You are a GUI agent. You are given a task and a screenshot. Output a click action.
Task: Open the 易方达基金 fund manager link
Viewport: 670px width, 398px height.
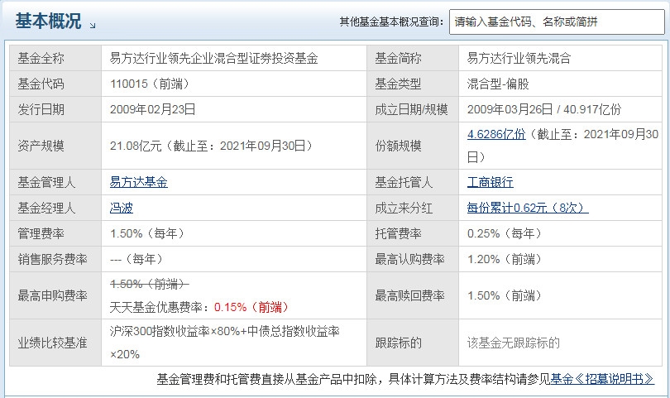pyautogui.click(x=138, y=182)
